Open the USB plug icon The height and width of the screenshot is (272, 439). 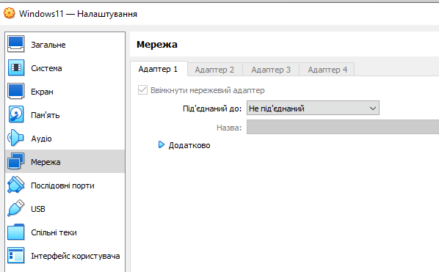(x=16, y=208)
